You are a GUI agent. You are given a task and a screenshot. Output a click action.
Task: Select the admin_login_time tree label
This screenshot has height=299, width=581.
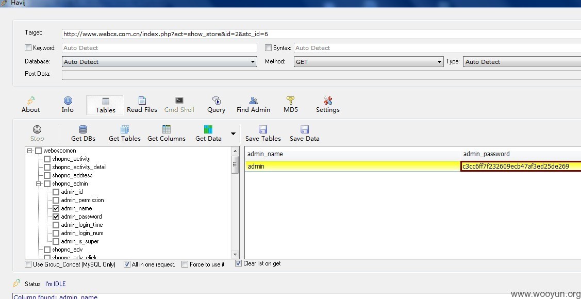coord(82,225)
